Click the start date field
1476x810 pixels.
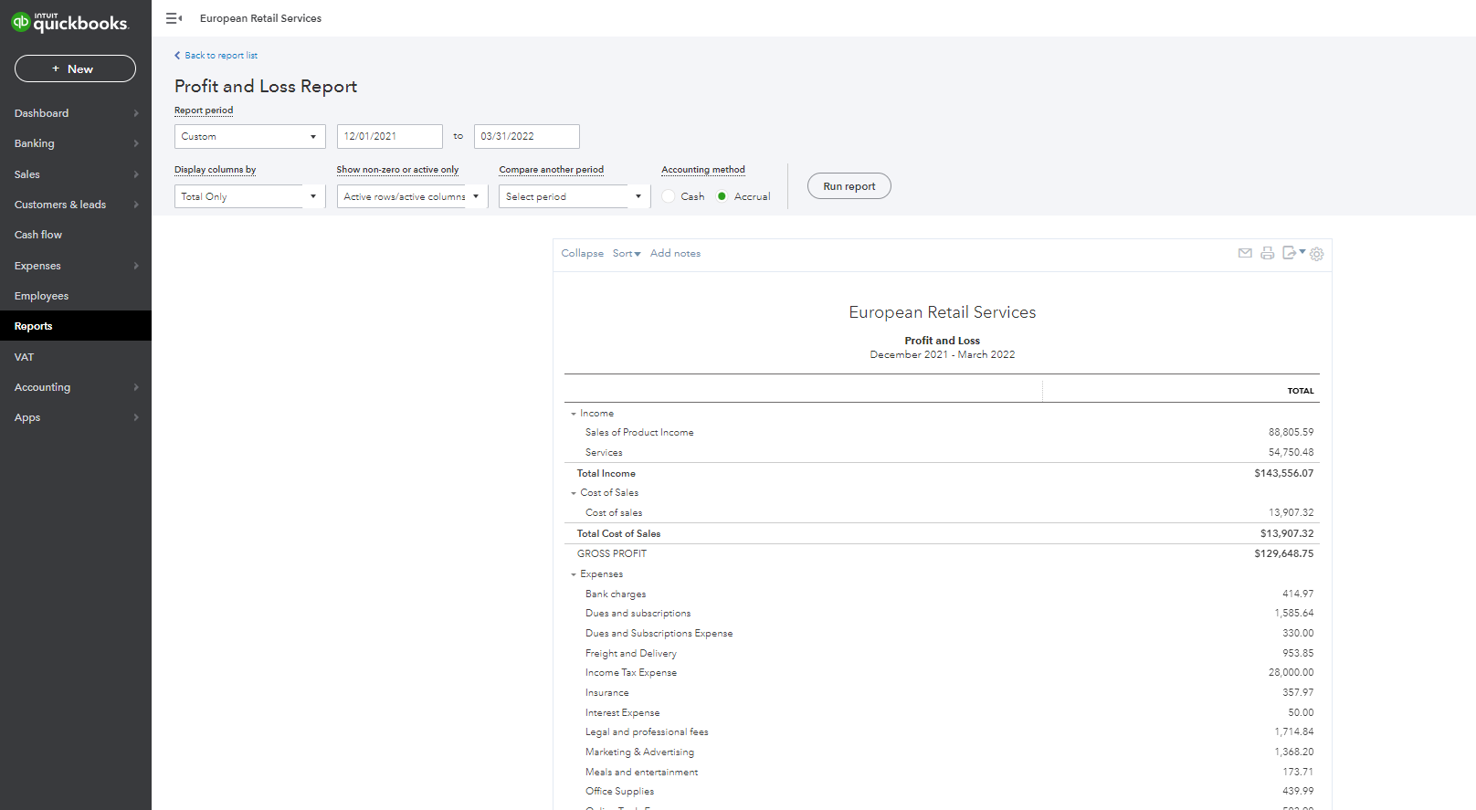click(x=389, y=136)
